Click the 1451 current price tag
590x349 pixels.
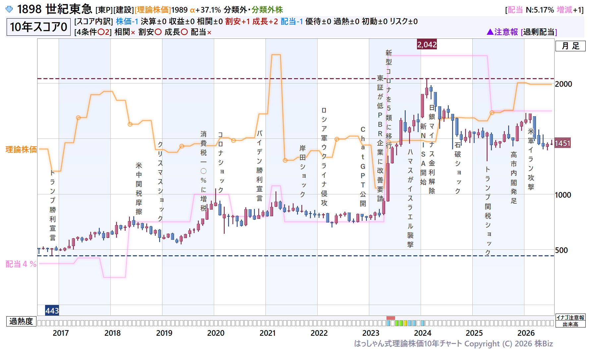coord(562,143)
